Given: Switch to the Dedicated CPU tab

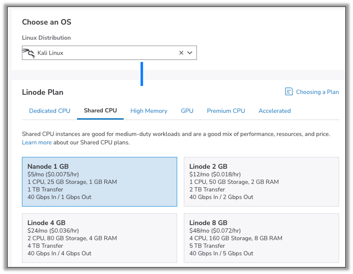Looking at the screenshot, I should click(50, 111).
